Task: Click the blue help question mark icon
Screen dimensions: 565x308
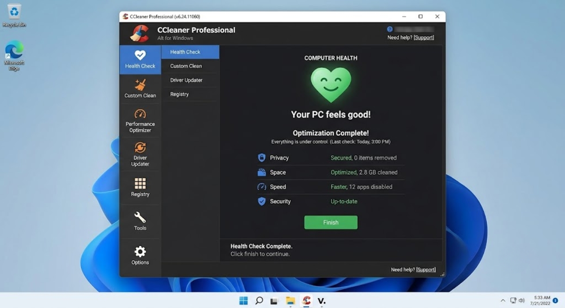Action: click(x=390, y=29)
